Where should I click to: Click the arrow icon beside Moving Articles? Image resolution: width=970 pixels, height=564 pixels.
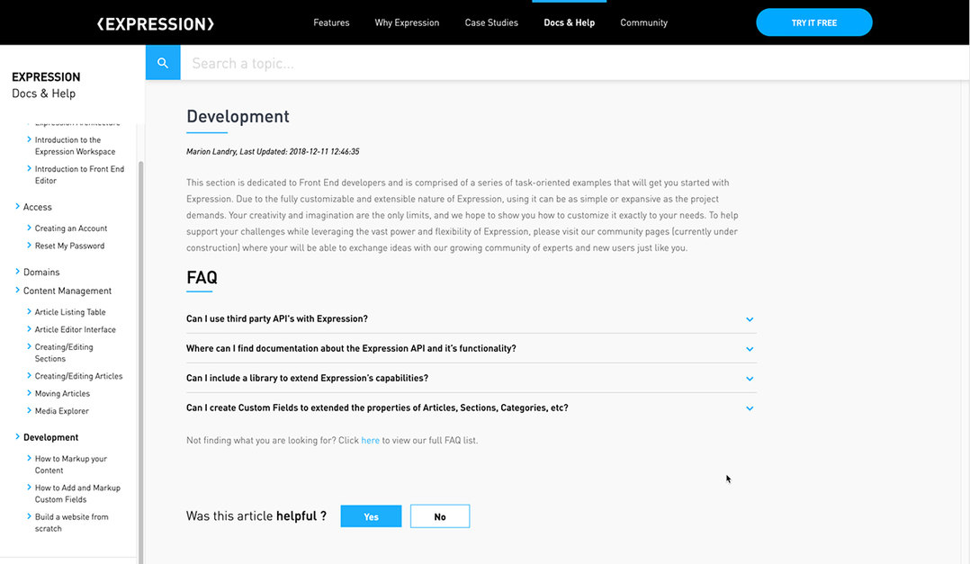30,393
